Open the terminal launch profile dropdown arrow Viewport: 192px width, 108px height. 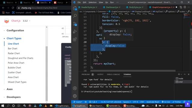[181, 74]
